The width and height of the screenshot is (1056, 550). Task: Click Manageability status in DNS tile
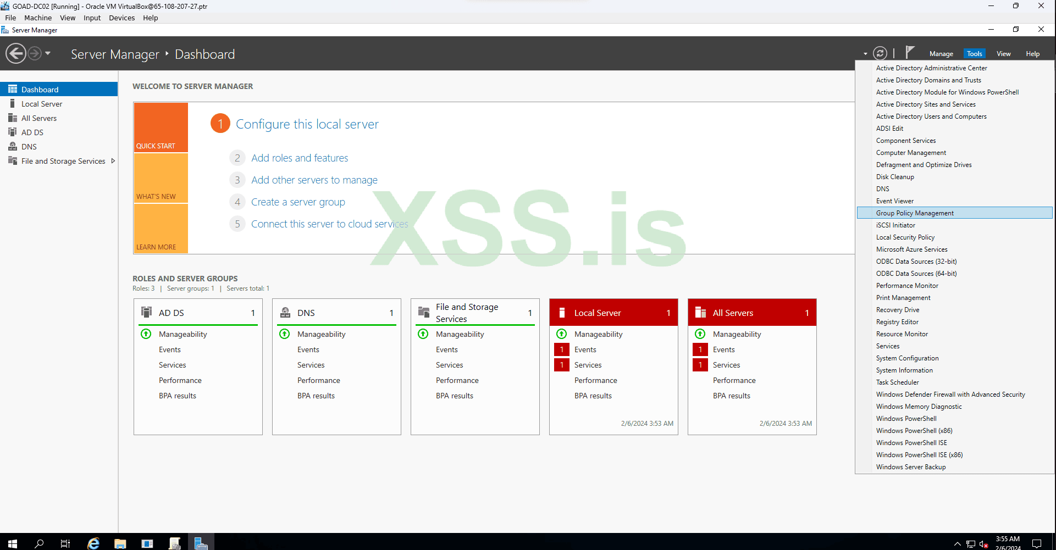[x=321, y=334]
